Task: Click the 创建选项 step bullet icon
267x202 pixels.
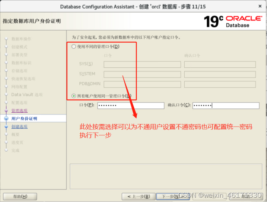Action: (6, 127)
